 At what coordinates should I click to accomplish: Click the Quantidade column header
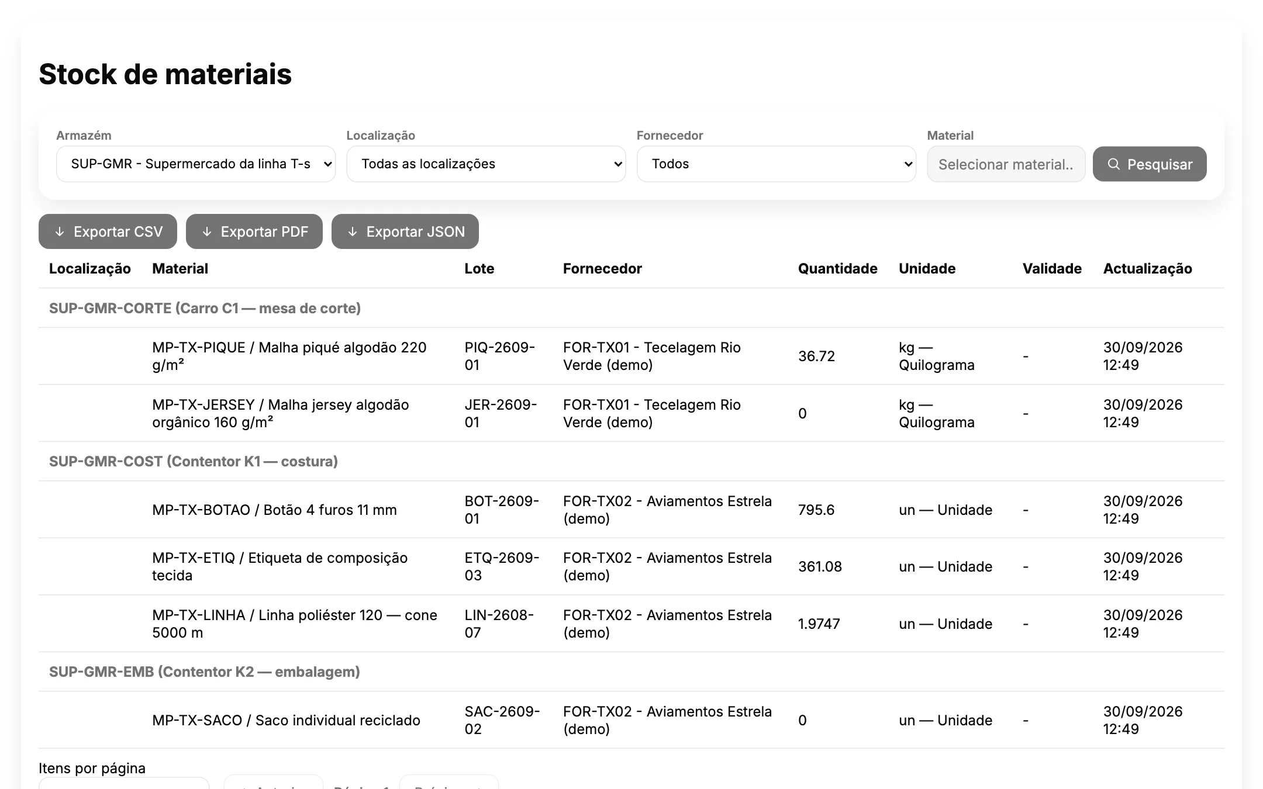(x=837, y=269)
